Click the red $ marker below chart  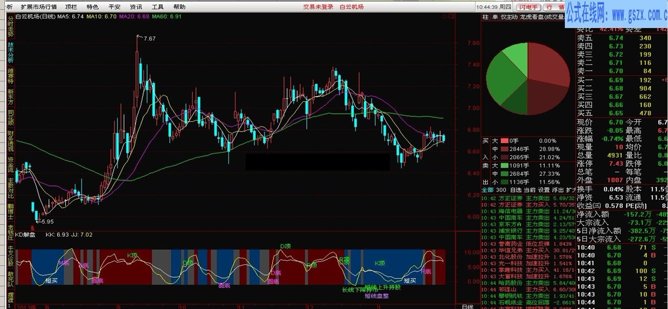32,229
